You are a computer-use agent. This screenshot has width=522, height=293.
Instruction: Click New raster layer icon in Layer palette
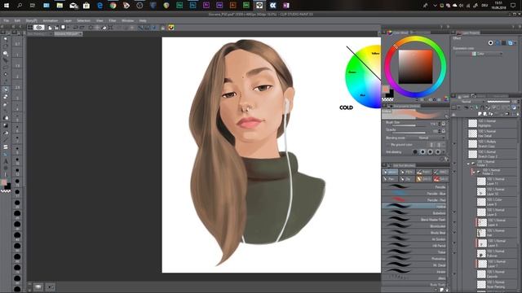coord(480,114)
